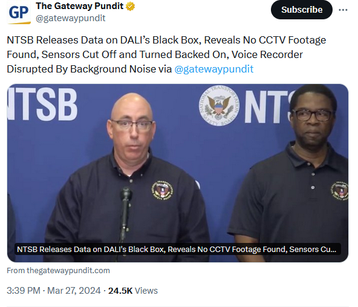The width and height of the screenshot is (358, 307).
Task: Click the emblem on the speaker's shirt
Action: (162, 190)
